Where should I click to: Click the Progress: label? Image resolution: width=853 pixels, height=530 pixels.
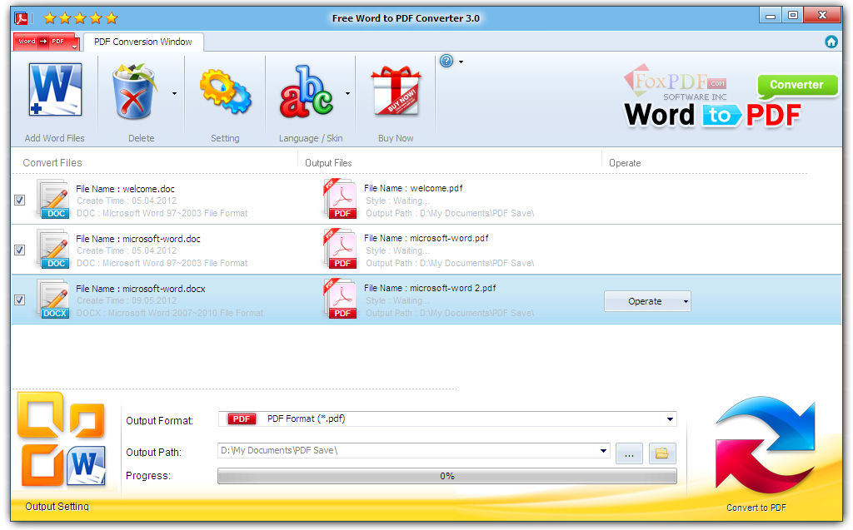click(x=148, y=476)
